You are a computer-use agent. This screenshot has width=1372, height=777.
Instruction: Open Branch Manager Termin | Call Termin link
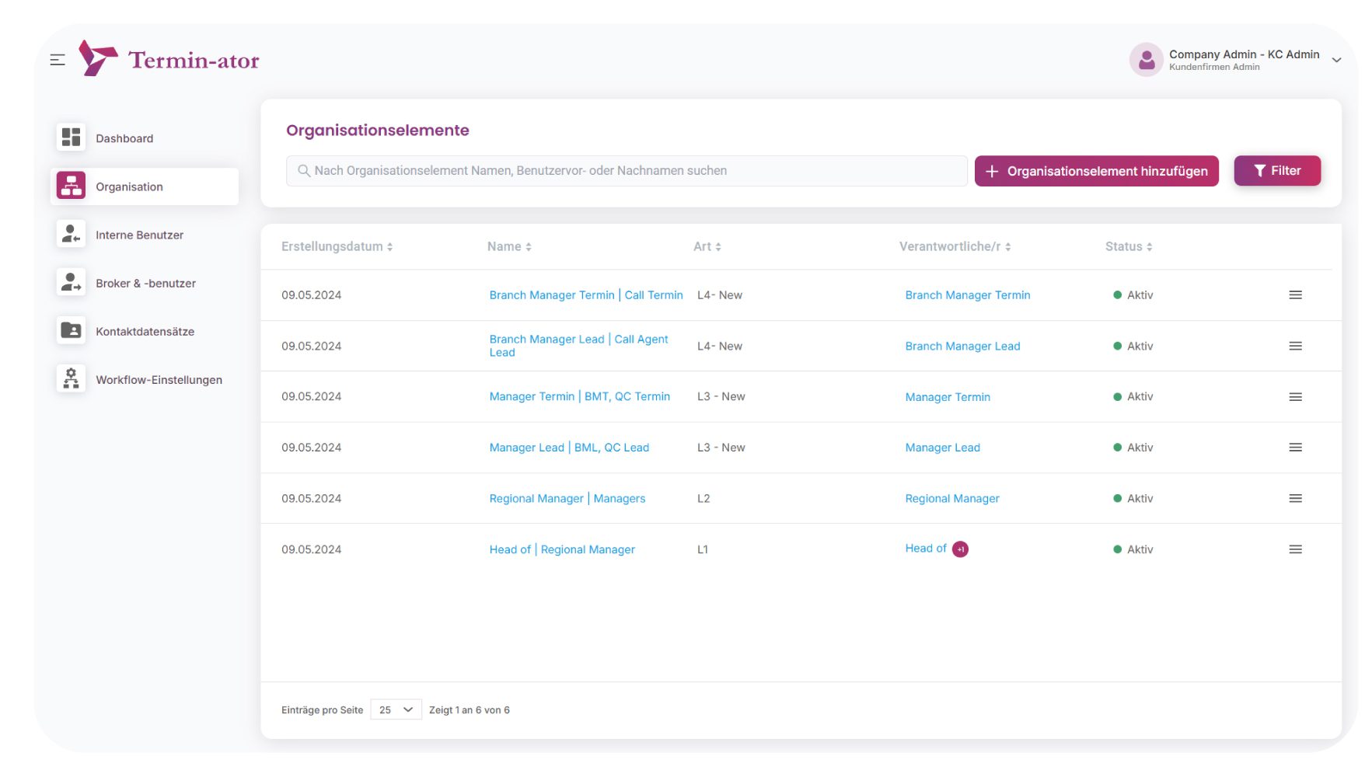click(585, 295)
